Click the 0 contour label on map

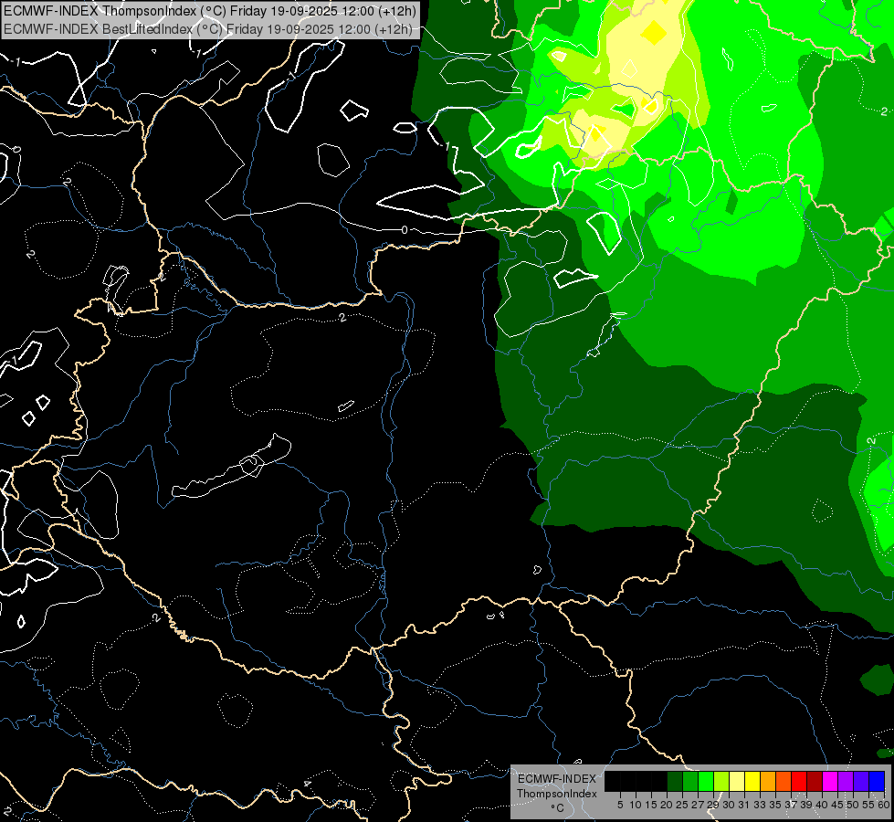pyautogui.click(x=405, y=230)
